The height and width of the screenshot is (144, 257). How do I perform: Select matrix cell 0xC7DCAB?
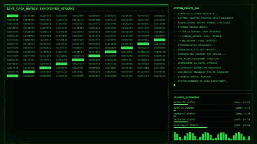point(78,76)
